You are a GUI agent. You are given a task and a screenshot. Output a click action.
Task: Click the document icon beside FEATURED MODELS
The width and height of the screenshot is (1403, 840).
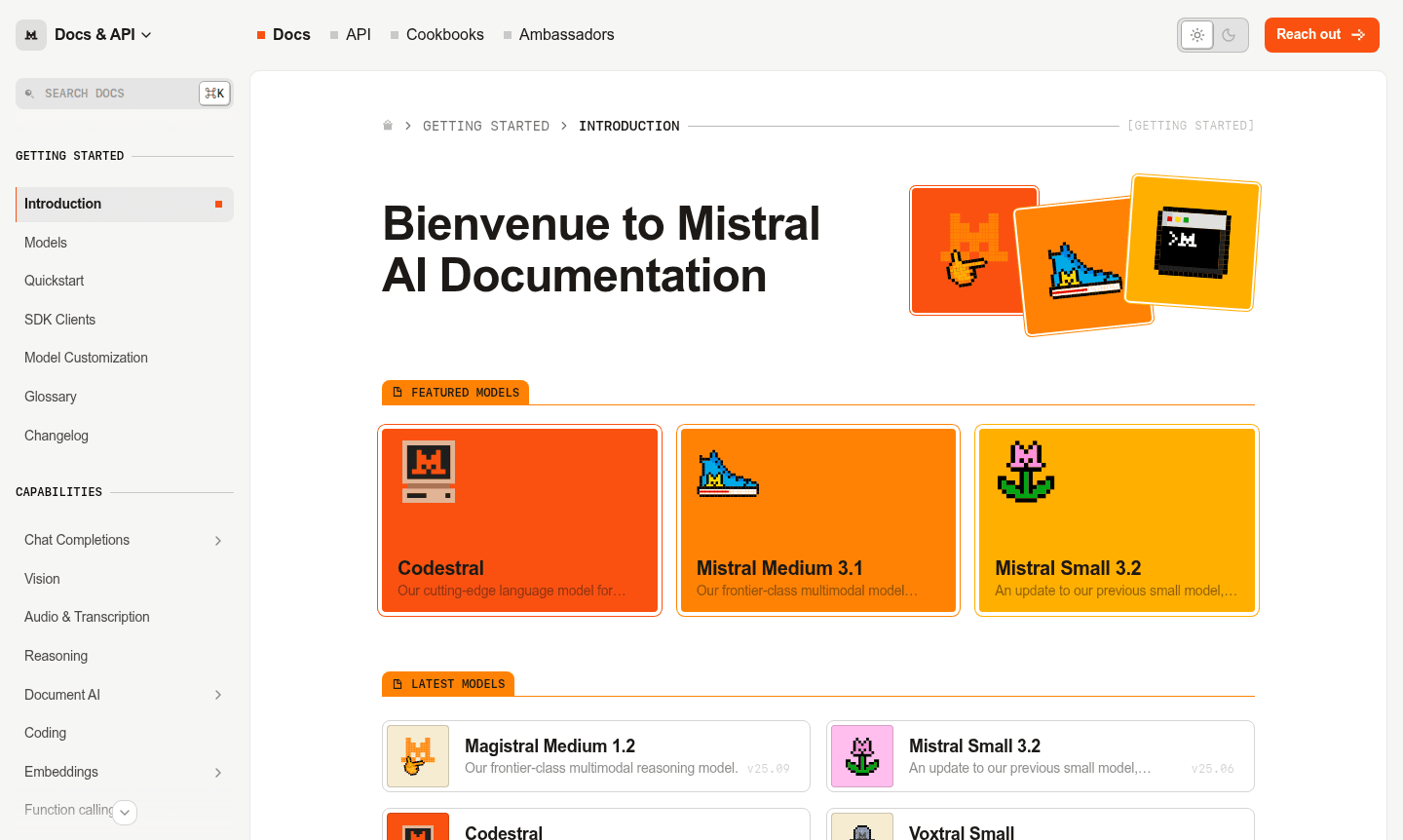pyautogui.click(x=396, y=392)
